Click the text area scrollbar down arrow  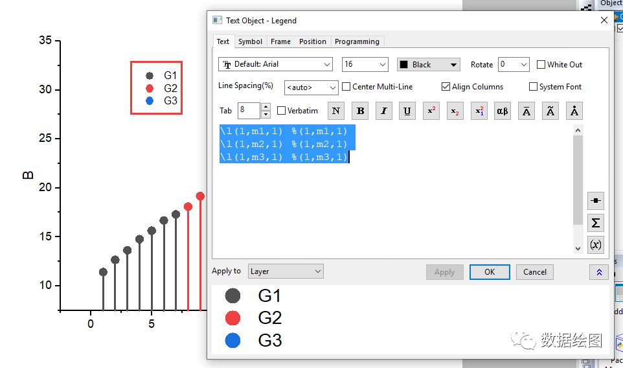[x=578, y=249]
